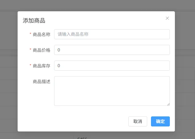Click the red asterisk beside 商品库存
Viewport: 195px width, 139px height.
pos(31,66)
